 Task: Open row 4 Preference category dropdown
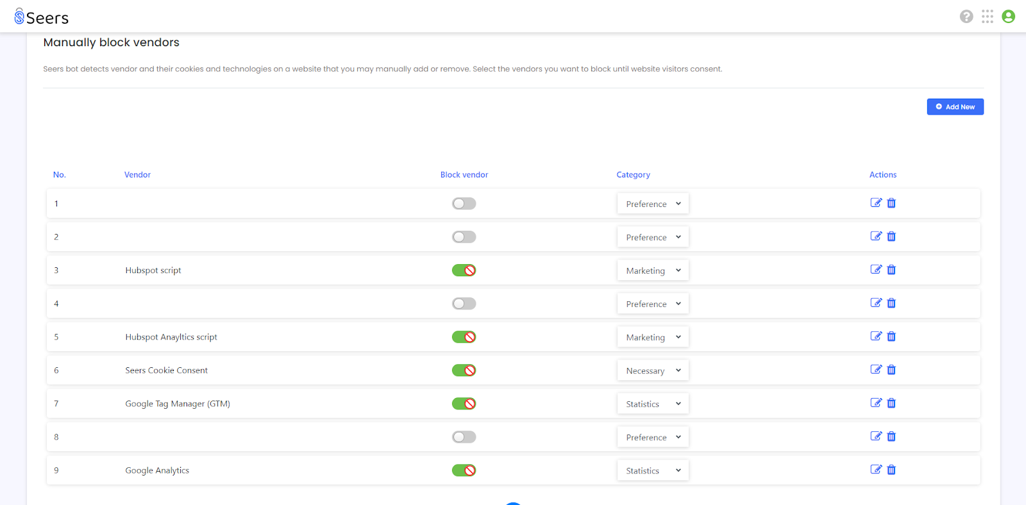pos(653,304)
